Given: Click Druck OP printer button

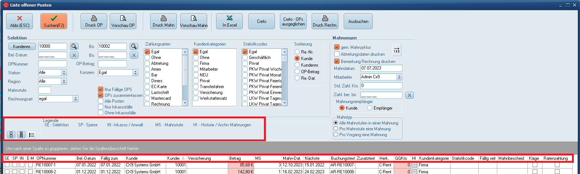Looking at the screenshot, I should tap(94, 21).
